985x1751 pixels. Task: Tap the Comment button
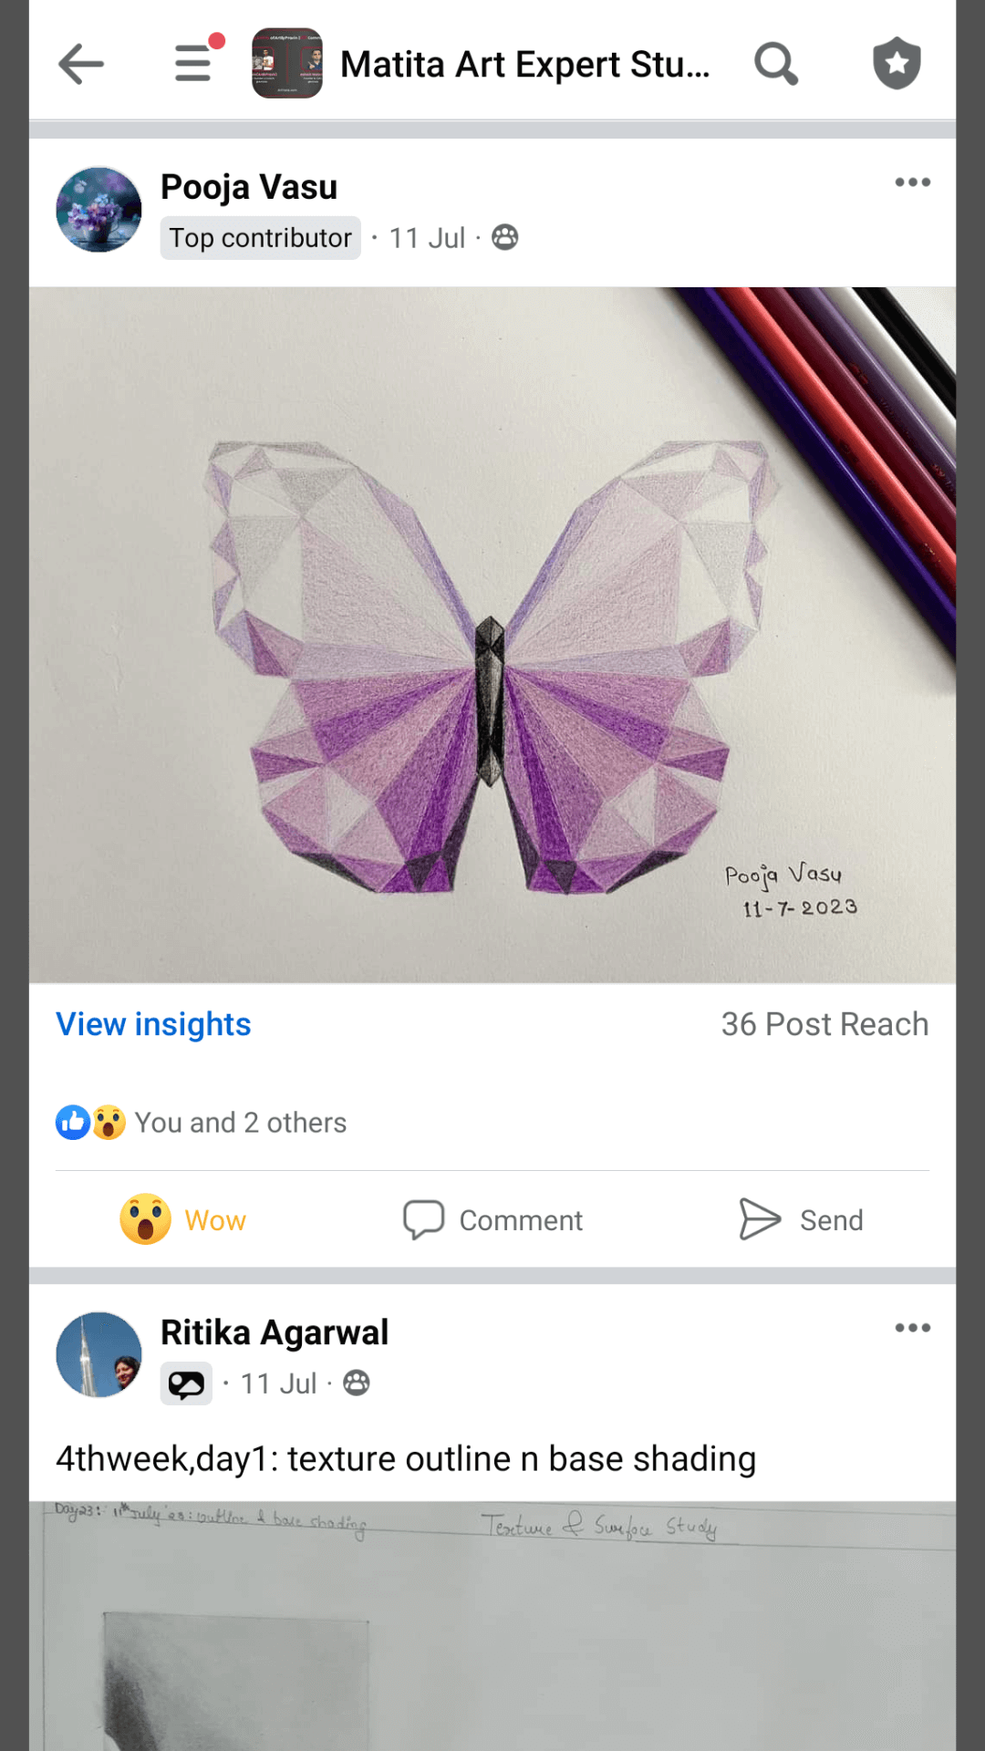coord(493,1219)
